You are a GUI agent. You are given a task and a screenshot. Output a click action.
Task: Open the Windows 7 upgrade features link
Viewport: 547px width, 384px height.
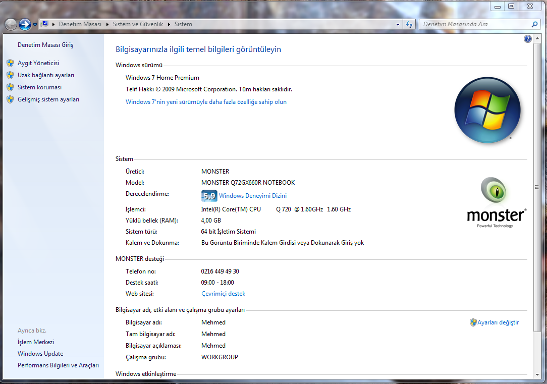[x=206, y=102]
